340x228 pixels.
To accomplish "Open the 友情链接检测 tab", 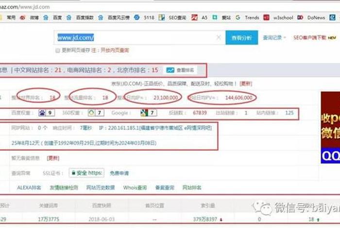I will 64,188.
